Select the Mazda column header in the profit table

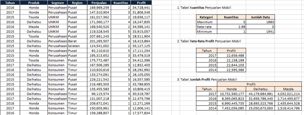tap(288, 89)
